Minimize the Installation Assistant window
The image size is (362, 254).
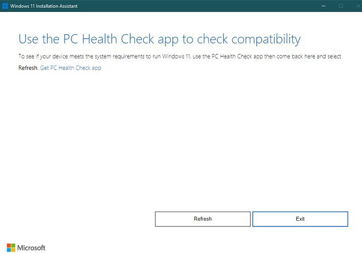[324, 6]
